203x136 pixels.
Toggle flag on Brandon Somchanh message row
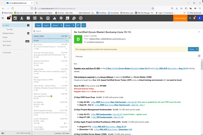(66, 66)
